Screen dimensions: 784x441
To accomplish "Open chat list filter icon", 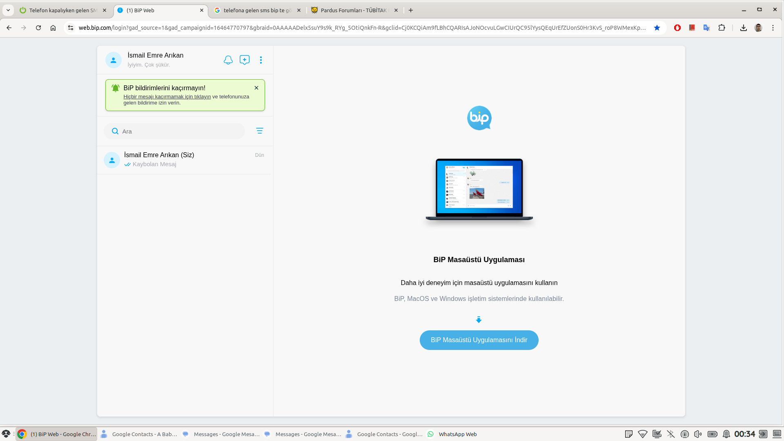I will [259, 131].
